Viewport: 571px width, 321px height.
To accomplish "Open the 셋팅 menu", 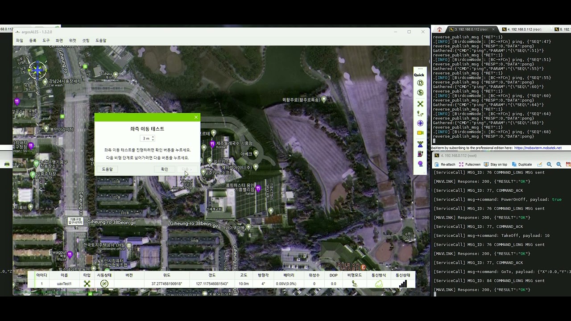I will (86, 41).
